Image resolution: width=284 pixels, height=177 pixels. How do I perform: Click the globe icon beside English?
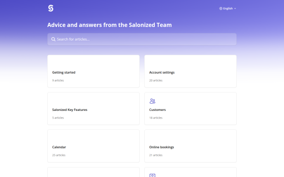tap(221, 8)
